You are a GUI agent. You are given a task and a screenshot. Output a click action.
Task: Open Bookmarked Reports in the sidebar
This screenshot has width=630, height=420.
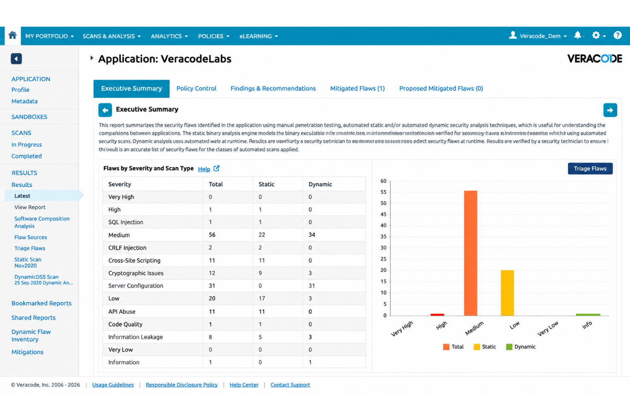pyautogui.click(x=41, y=303)
